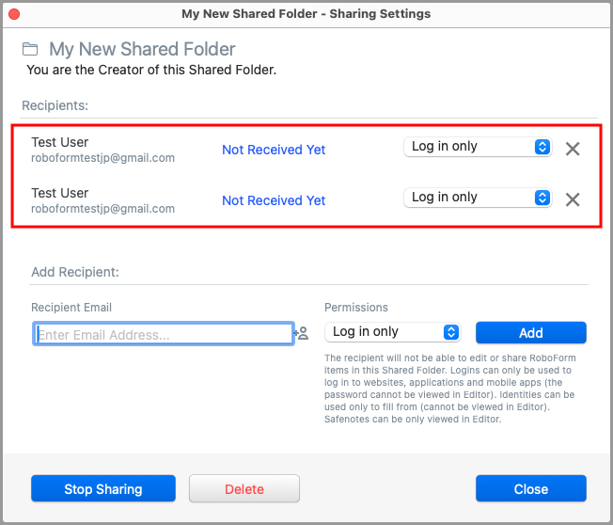
Task: Click the permission description text below Add
Action: pyautogui.click(x=449, y=389)
